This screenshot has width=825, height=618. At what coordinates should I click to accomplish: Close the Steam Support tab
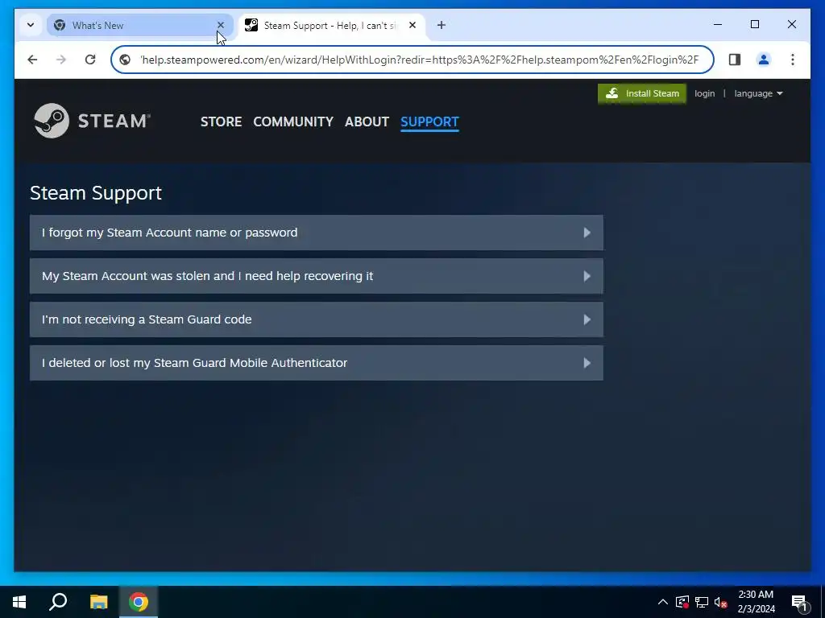pos(412,25)
